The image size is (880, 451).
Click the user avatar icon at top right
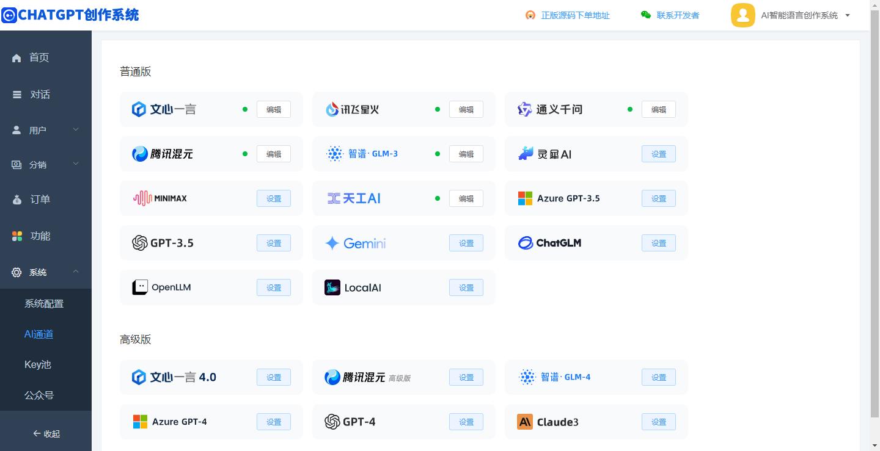[743, 15]
